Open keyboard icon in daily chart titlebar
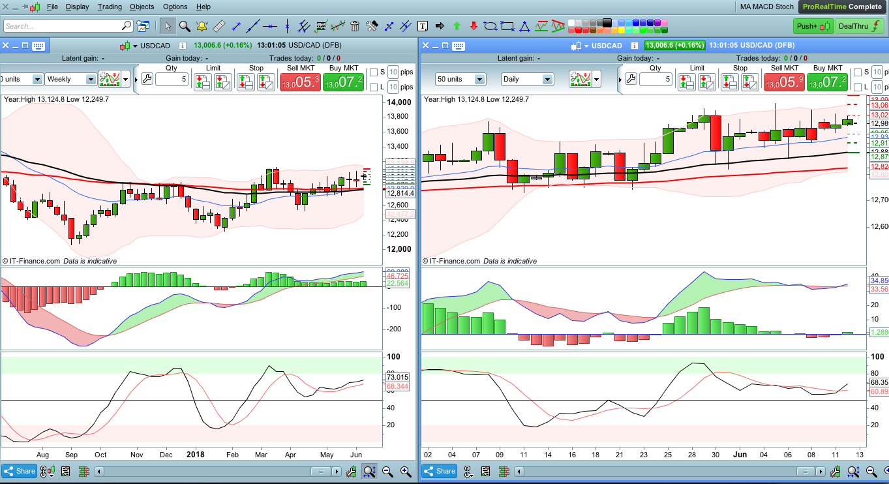 (x=458, y=46)
